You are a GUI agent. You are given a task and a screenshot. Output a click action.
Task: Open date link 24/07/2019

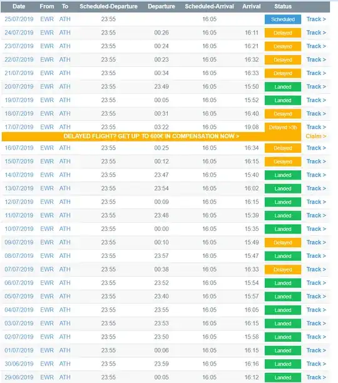tap(19, 33)
